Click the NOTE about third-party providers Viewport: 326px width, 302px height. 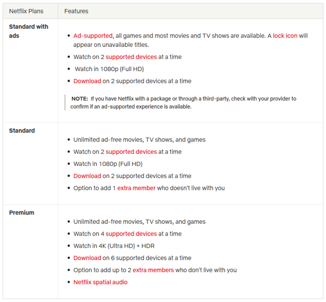point(183,103)
